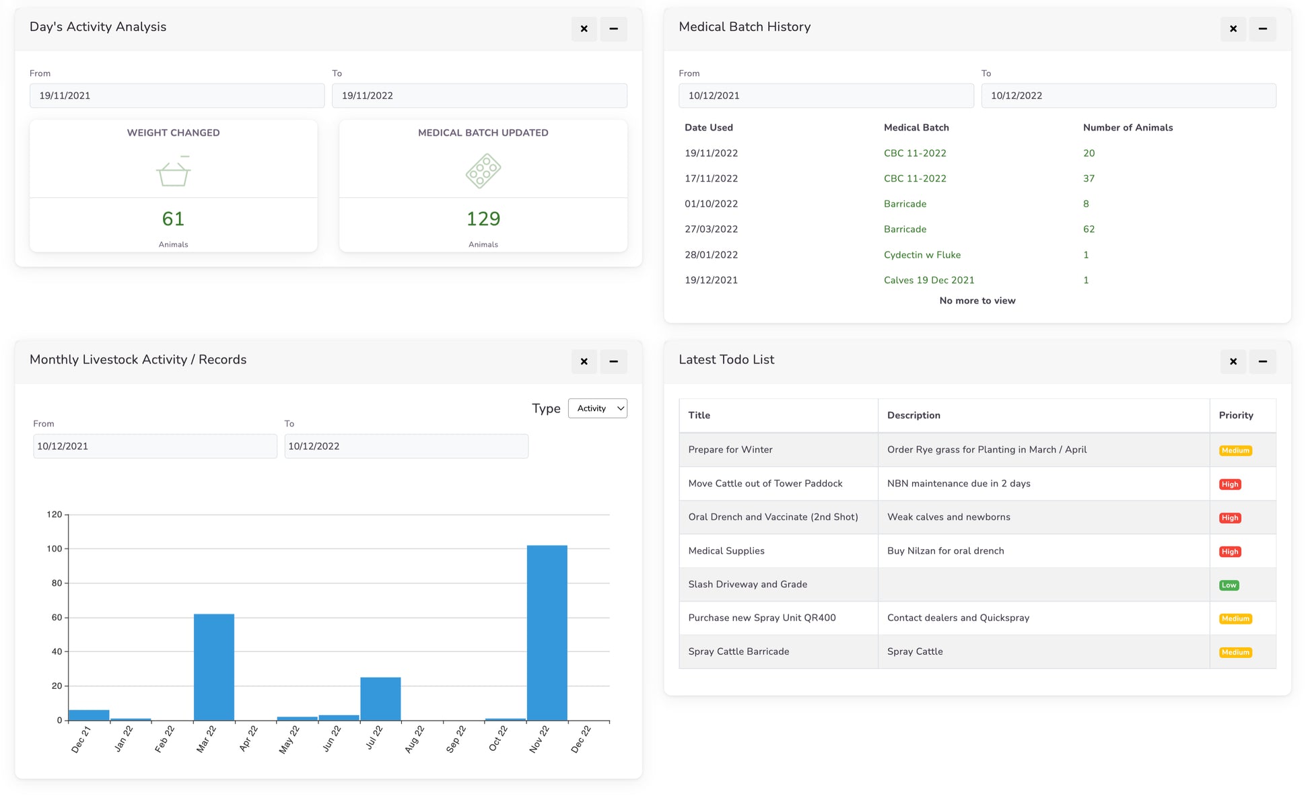1310x802 pixels.
Task: Open the Type Activity dropdown
Action: (597, 408)
